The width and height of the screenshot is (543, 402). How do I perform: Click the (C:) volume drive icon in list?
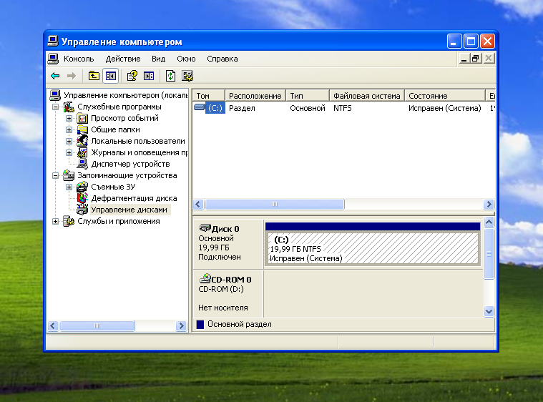click(200, 107)
